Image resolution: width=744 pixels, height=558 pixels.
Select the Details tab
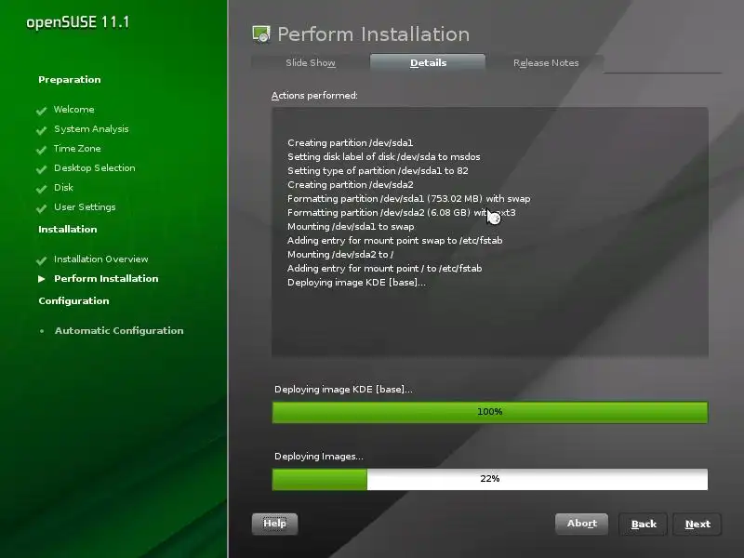point(428,62)
